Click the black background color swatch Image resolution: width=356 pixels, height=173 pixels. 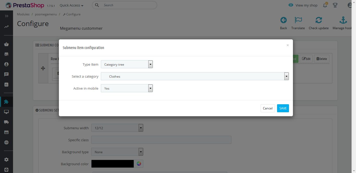tap(112, 164)
